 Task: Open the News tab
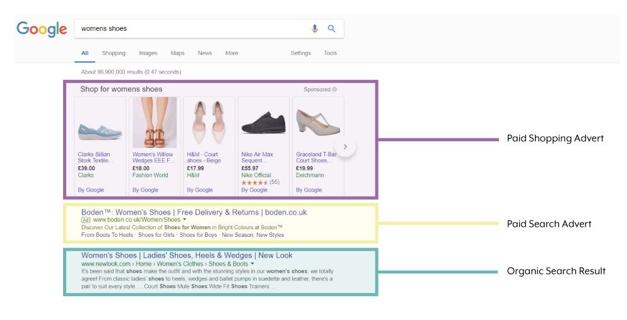(204, 54)
